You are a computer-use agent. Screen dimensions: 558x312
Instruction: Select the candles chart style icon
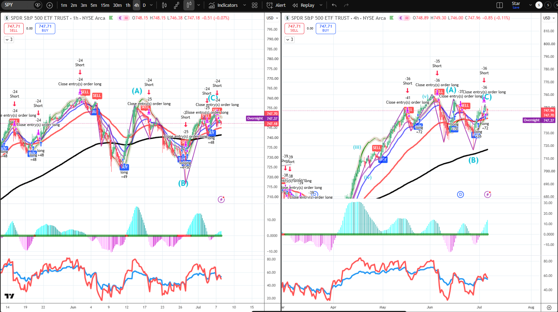(164, 5)
